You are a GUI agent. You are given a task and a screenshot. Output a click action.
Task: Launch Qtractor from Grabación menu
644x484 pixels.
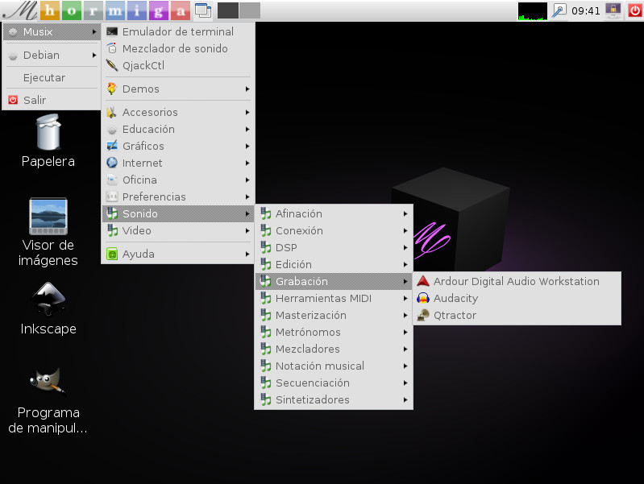pyautogui.click(x=517, y=315)
